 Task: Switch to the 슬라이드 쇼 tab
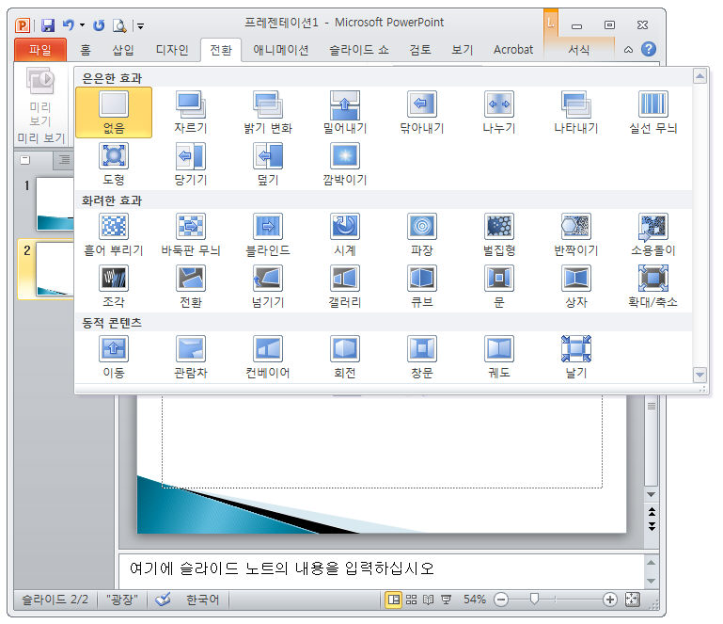(x=359, y=49)
